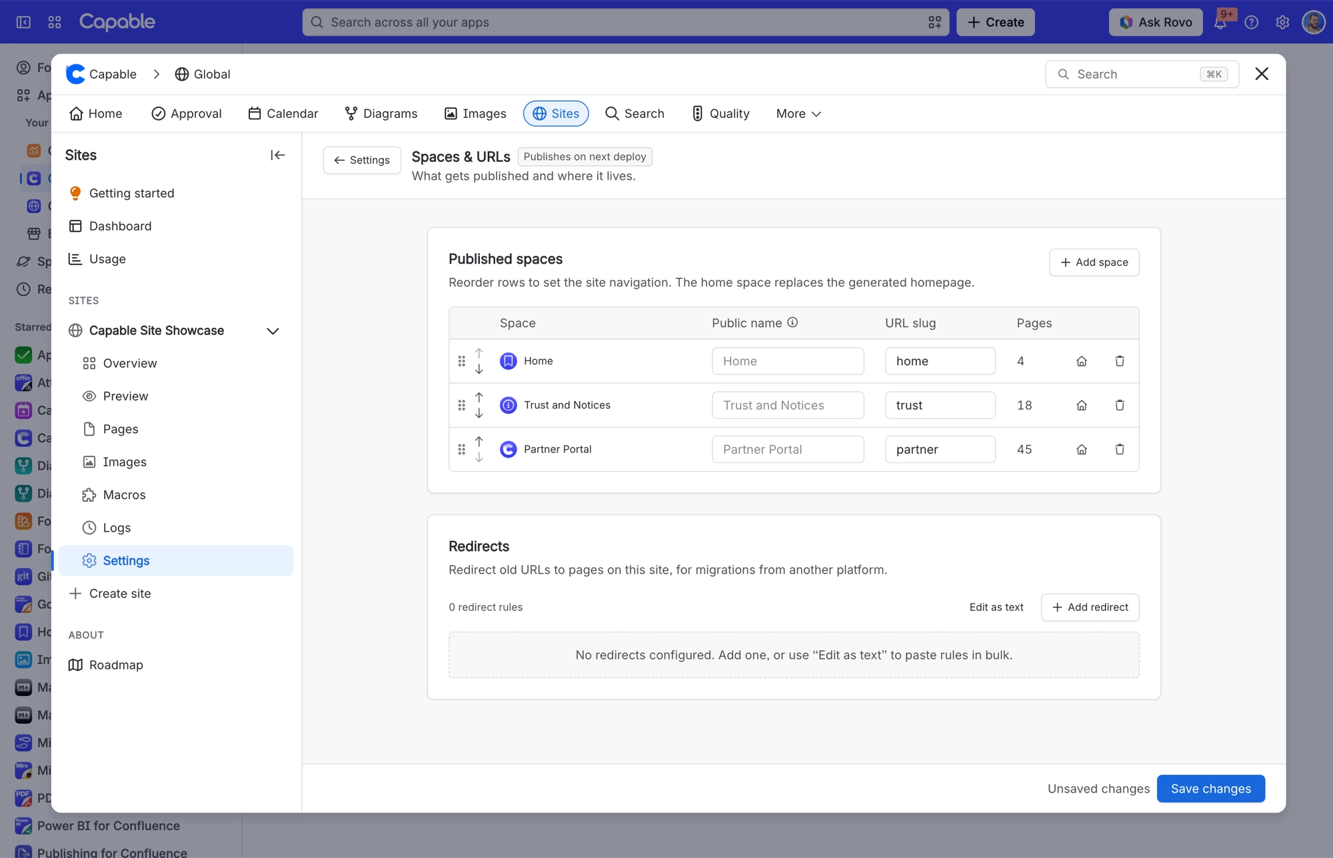This screenshot has width=1333, height=858.
Task: Set Partner Portal as homepage
Action: (x=1082, y=450)
